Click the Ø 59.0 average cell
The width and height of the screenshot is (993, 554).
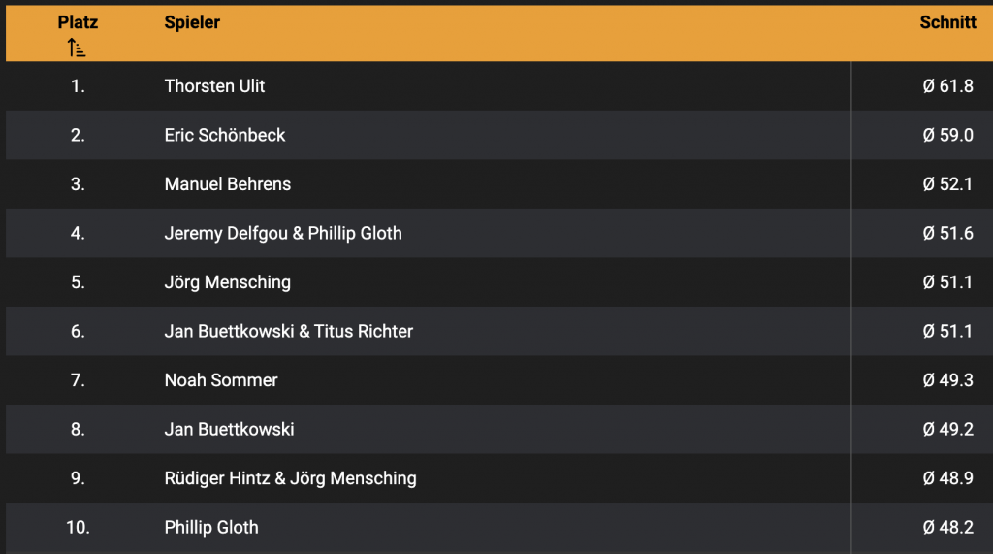click(x=947, y=135)
